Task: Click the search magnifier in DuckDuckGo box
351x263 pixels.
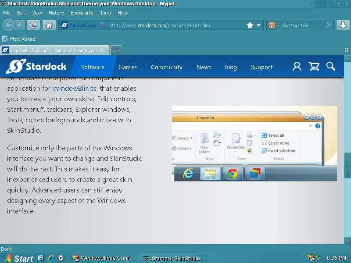Action: [x=328, y=25]
